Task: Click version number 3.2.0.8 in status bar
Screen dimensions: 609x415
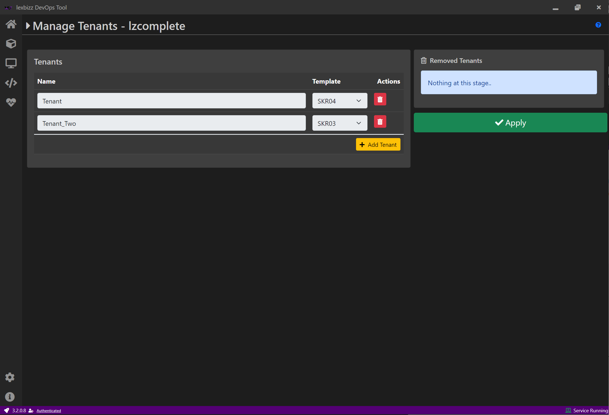Action: [x=19, y=411]
